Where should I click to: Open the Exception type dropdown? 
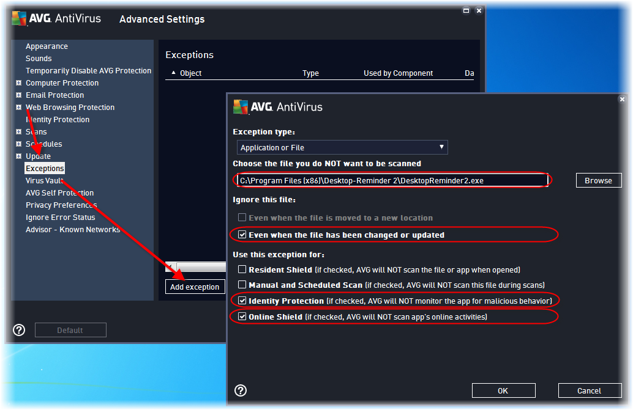pos(342,147)
